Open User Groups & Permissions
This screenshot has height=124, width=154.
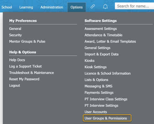click(x=106, y=118)
